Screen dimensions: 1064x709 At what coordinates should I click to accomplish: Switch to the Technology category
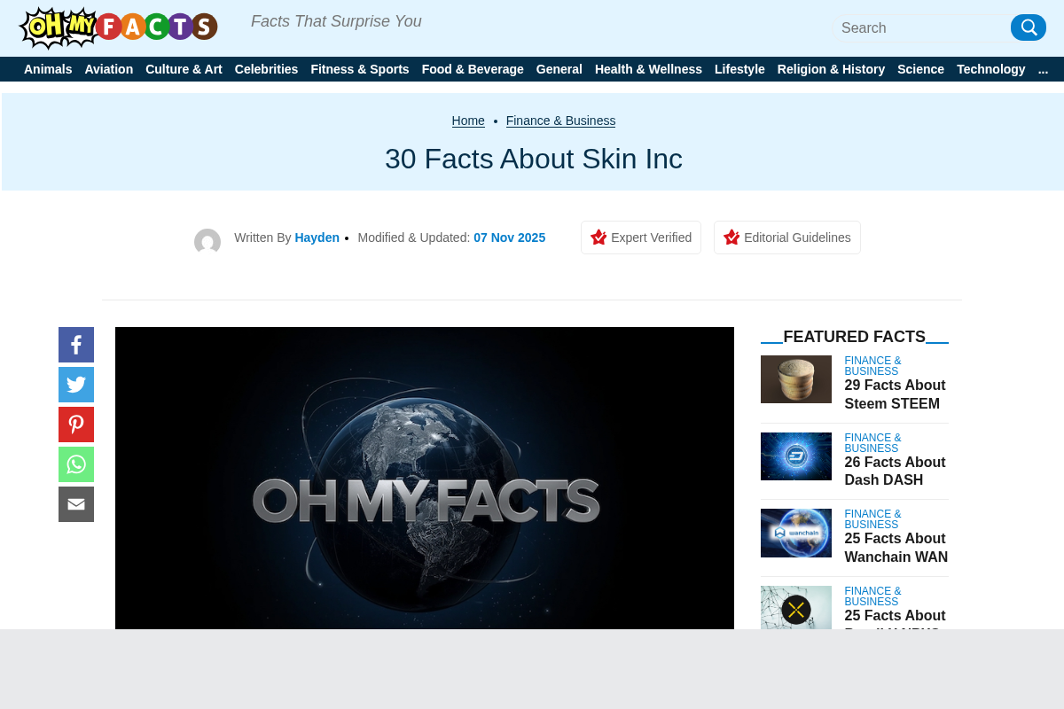(990, 69)
